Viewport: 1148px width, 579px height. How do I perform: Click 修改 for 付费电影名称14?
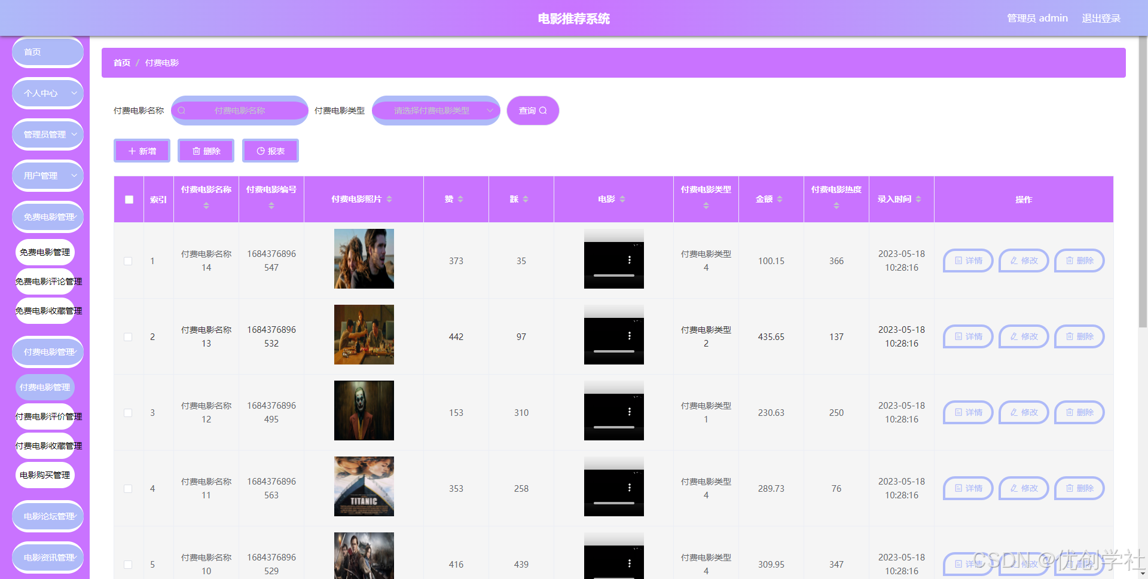(1024, 261)
